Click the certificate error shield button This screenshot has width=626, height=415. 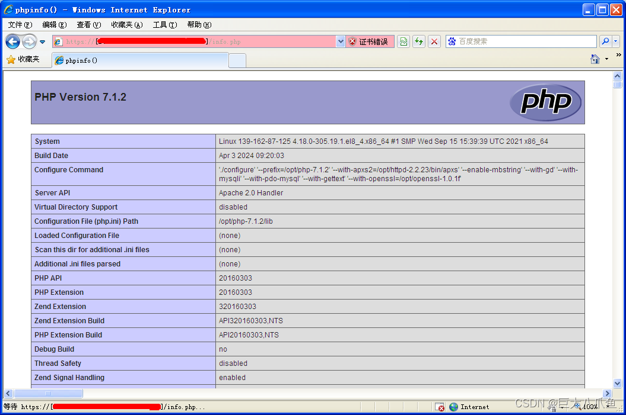[x=369, y=41]
